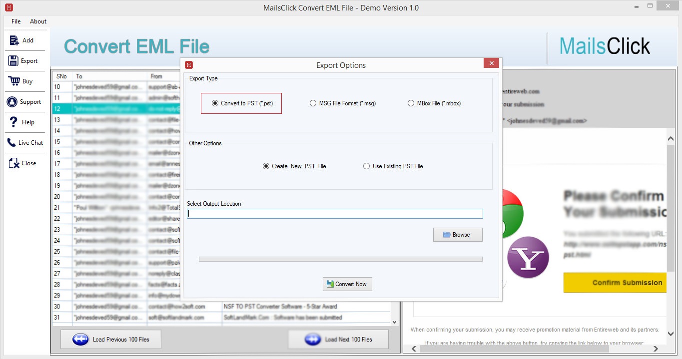
Task: Click the Select Output Location field
Action: click(x=335, y=214)
